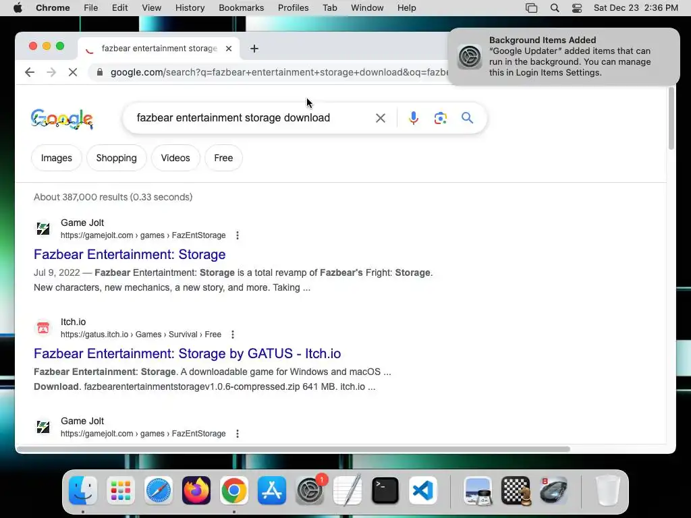Launch Terminal from the Dock
The width and height of the screenshot is (691, 518).
tap(385, 490)
